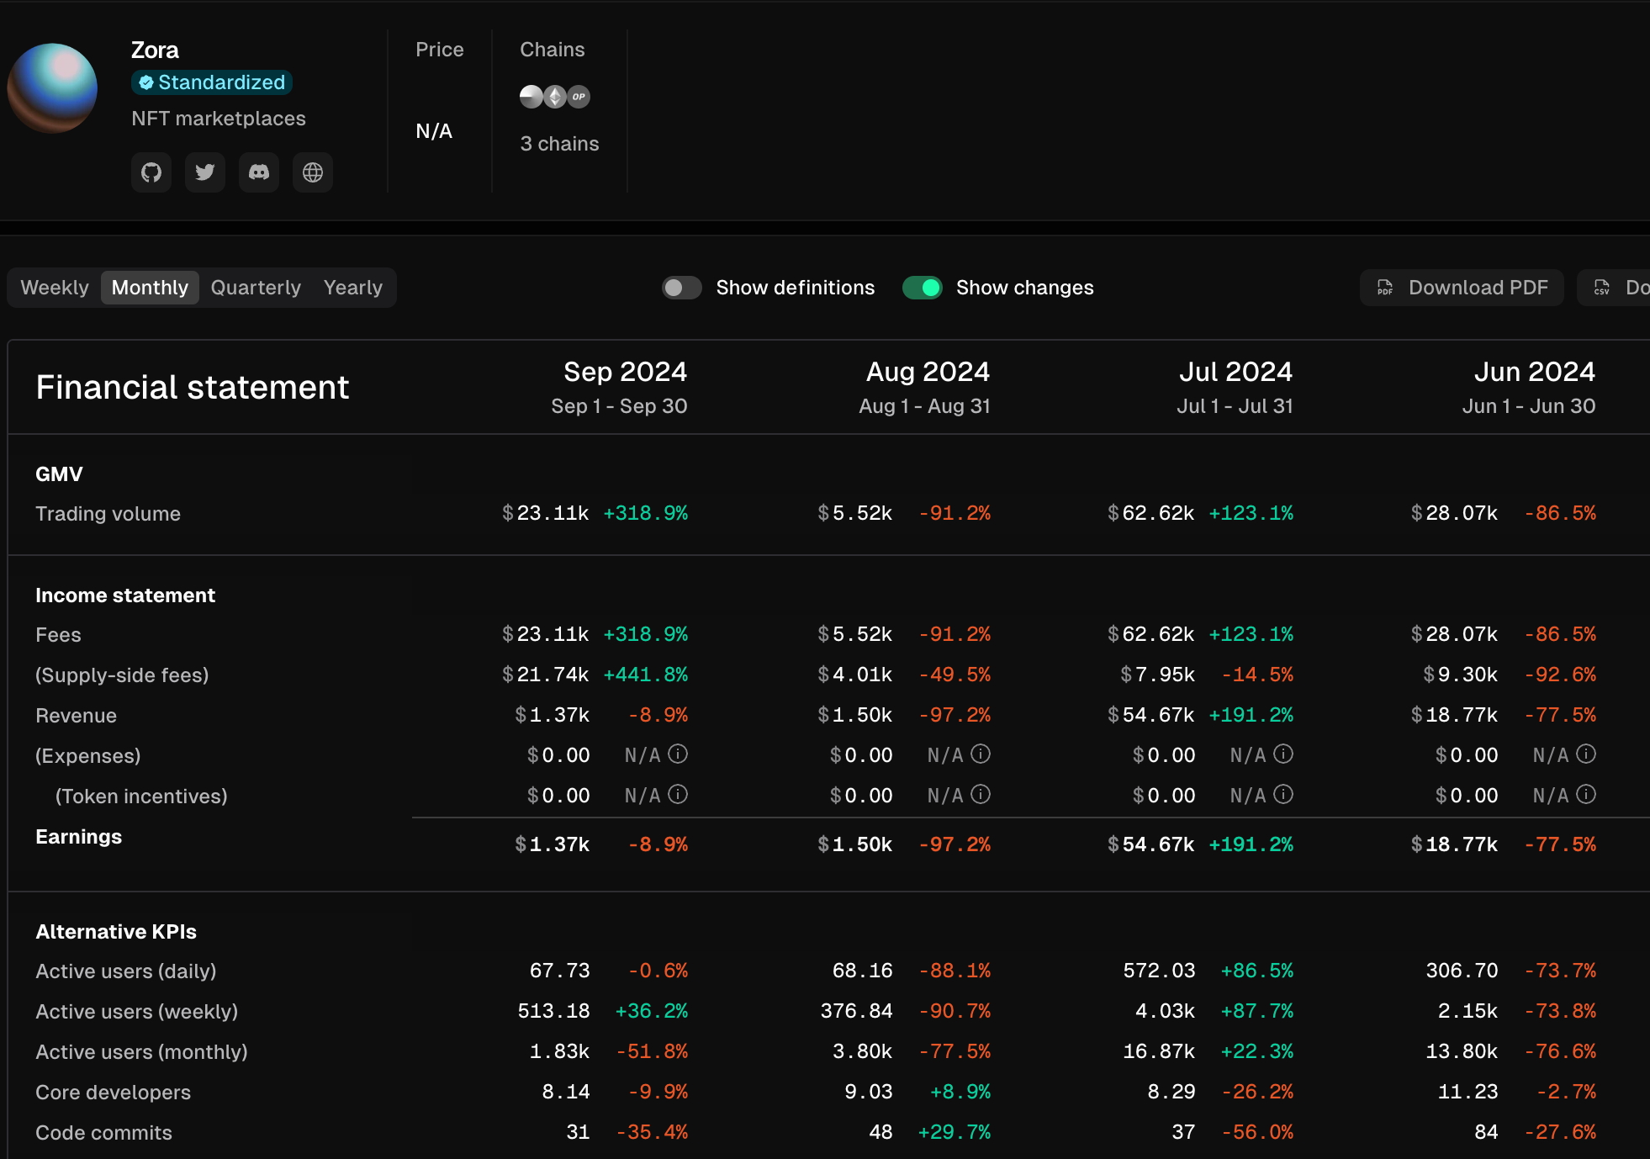Open Zora's GitHub link icon

point(151,172)
